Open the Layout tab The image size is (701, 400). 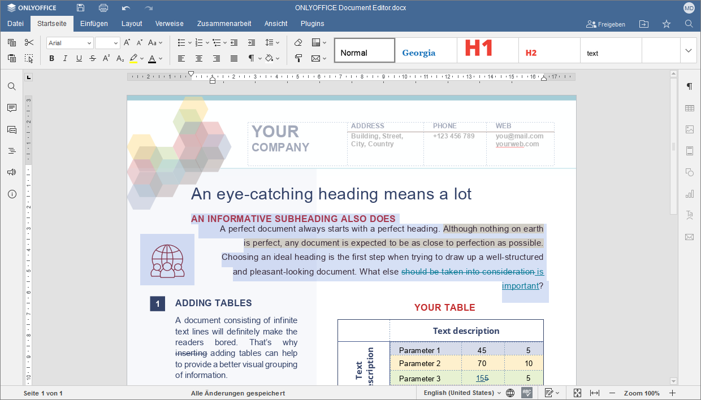point(132,24)
